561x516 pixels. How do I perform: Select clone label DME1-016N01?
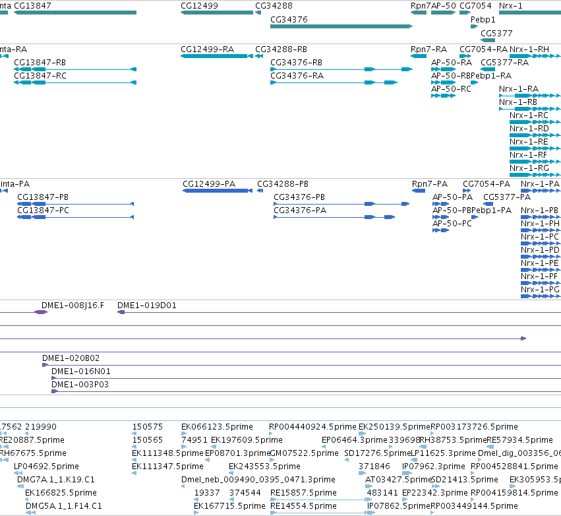[81, 371]
